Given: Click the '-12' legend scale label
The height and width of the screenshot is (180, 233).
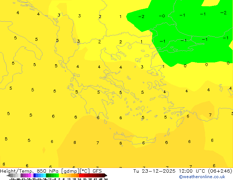Looking at the screenshot, I should (x=50, y=179).
